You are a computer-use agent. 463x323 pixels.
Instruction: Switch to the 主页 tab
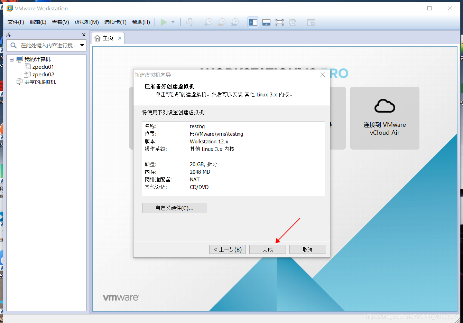108,38
